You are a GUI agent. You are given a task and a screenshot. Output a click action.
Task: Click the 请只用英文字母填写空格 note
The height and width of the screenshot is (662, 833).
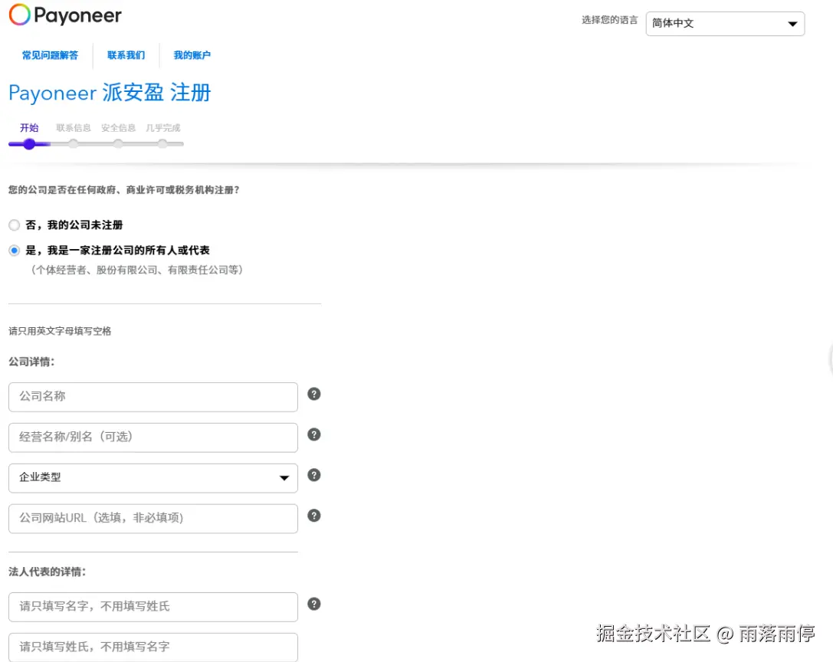pyautogui.click(x=60, y=331)
